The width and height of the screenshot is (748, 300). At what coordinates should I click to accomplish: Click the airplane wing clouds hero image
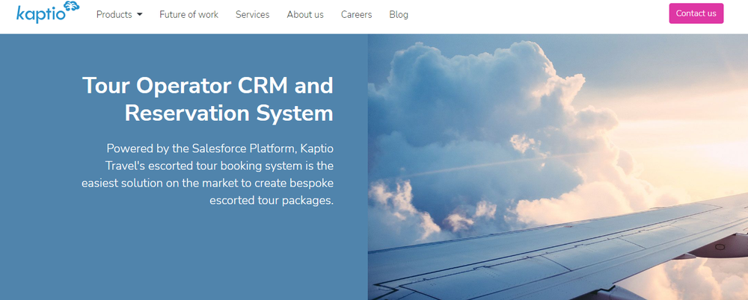(x=558, y=166)
